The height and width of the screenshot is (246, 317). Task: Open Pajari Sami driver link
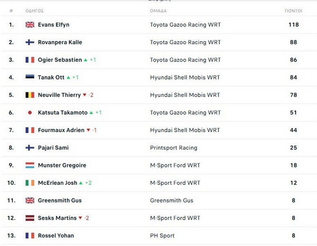click(53, 148)
